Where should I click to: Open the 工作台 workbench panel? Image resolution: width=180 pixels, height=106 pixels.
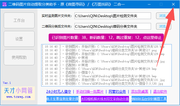(19, 20)
